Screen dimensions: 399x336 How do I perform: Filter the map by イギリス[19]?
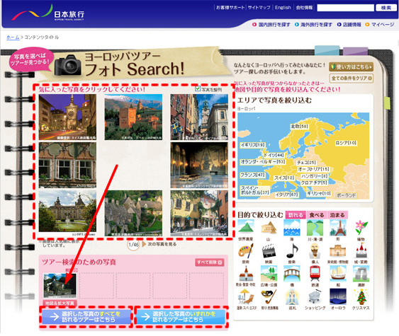(x=252, y=145)
